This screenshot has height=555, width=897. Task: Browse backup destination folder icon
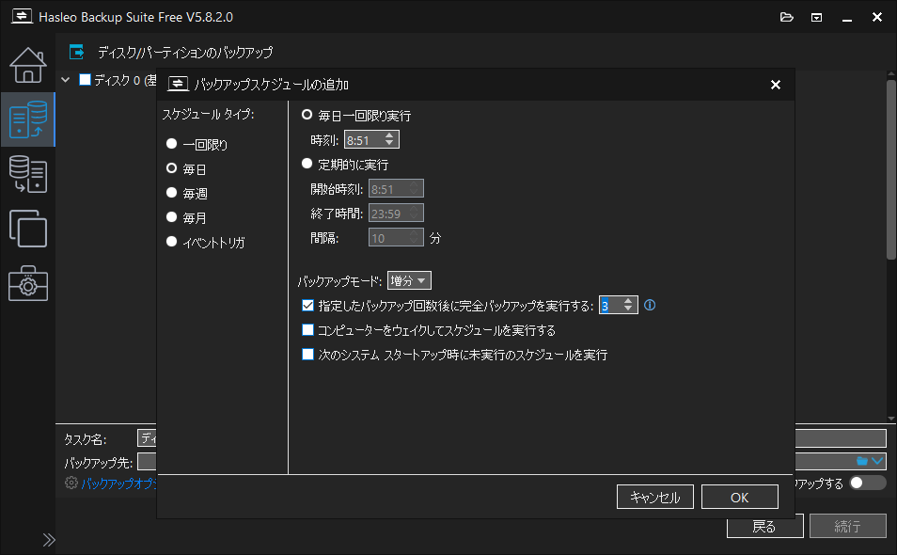click(x=861, y=461)
